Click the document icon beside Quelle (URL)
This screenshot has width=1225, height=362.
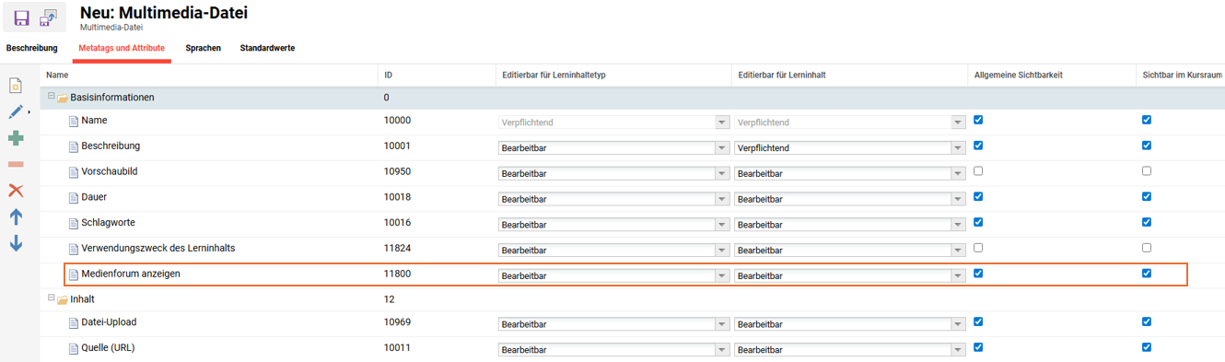(74, 349)
